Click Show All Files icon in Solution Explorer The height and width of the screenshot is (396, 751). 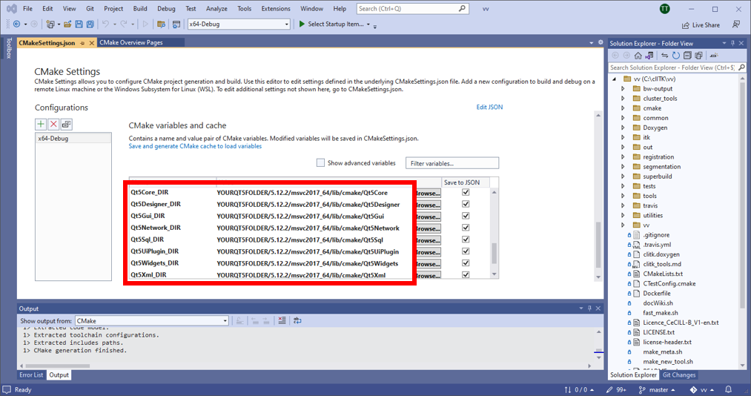point(699,56)
